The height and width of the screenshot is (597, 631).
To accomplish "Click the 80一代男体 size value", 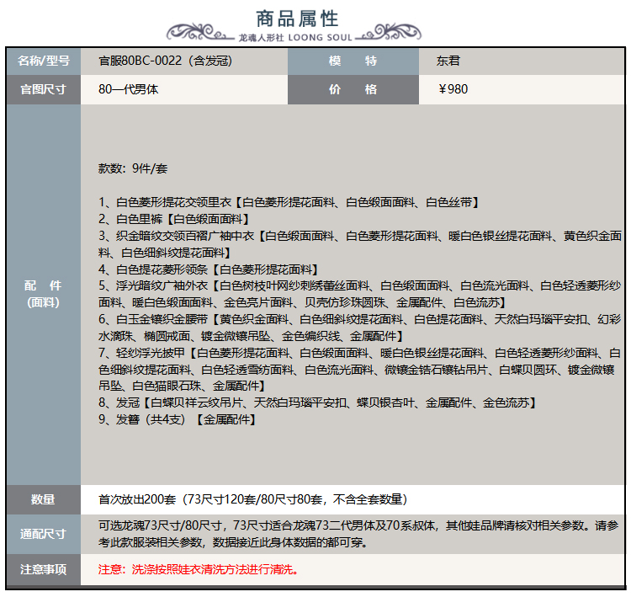I will tap(129, 89).
